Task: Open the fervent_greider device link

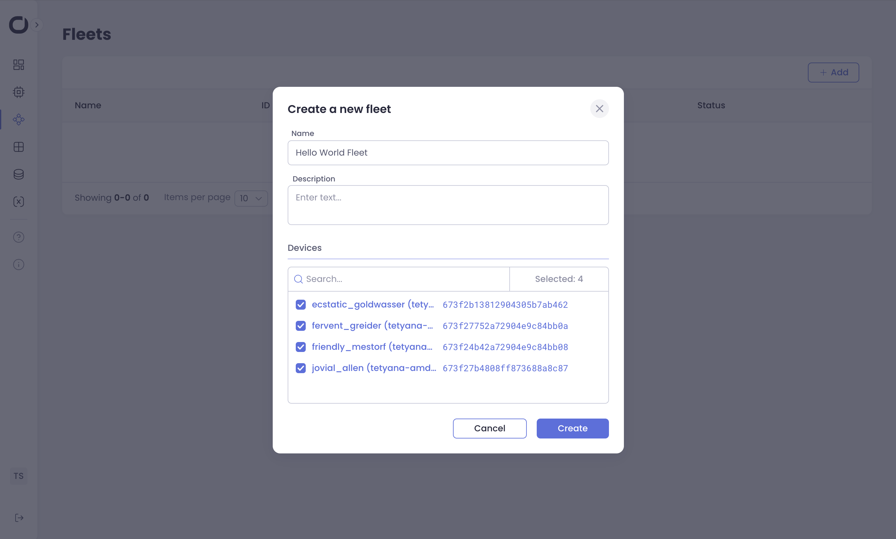Action: pyautogui.click(x=371, y=326)
